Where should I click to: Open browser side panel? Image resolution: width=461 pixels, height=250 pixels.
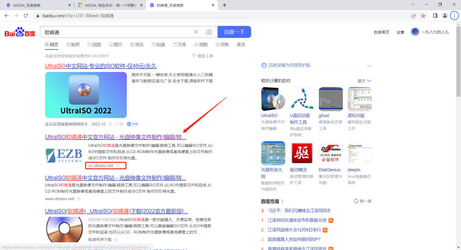[435, 15]
